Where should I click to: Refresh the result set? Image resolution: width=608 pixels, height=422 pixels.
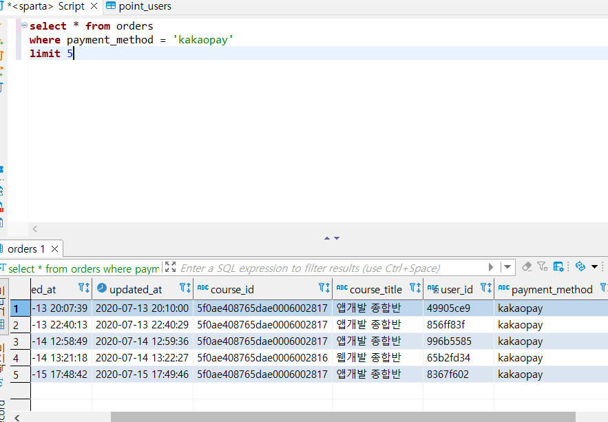(x=580, y=266)
